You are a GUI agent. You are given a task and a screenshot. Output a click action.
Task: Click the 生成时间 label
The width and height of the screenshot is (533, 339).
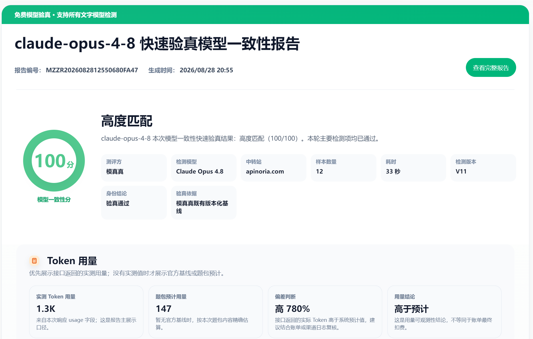(162, 70)
